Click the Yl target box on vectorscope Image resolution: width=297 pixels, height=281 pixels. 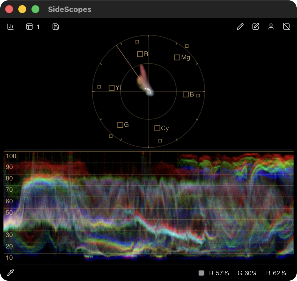point(112,88)
